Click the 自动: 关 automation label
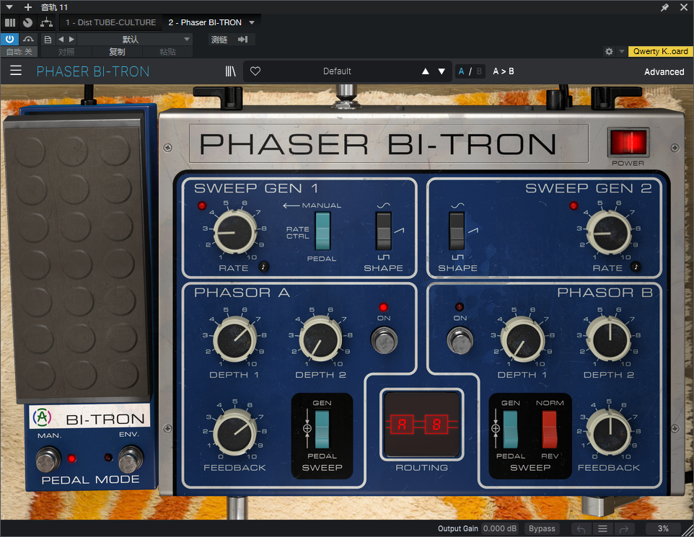The width and height of the screenshot is (694, 537). click(19, 52)
